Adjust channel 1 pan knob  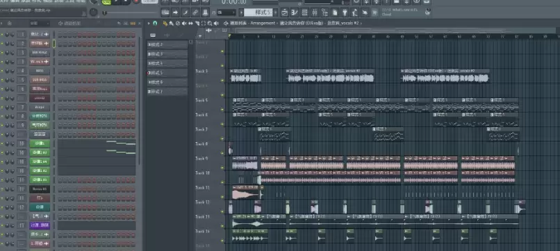pyautogui.click(x=7, y=35)
